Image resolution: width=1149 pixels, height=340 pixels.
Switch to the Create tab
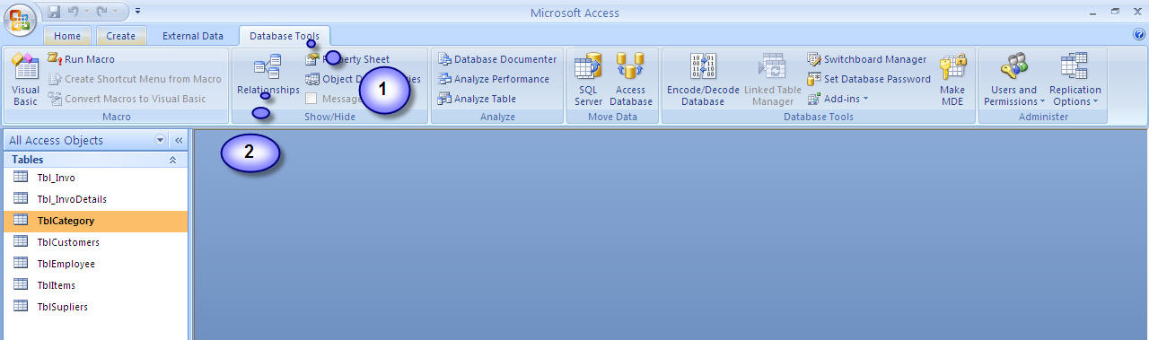click(x=120, y=36)
